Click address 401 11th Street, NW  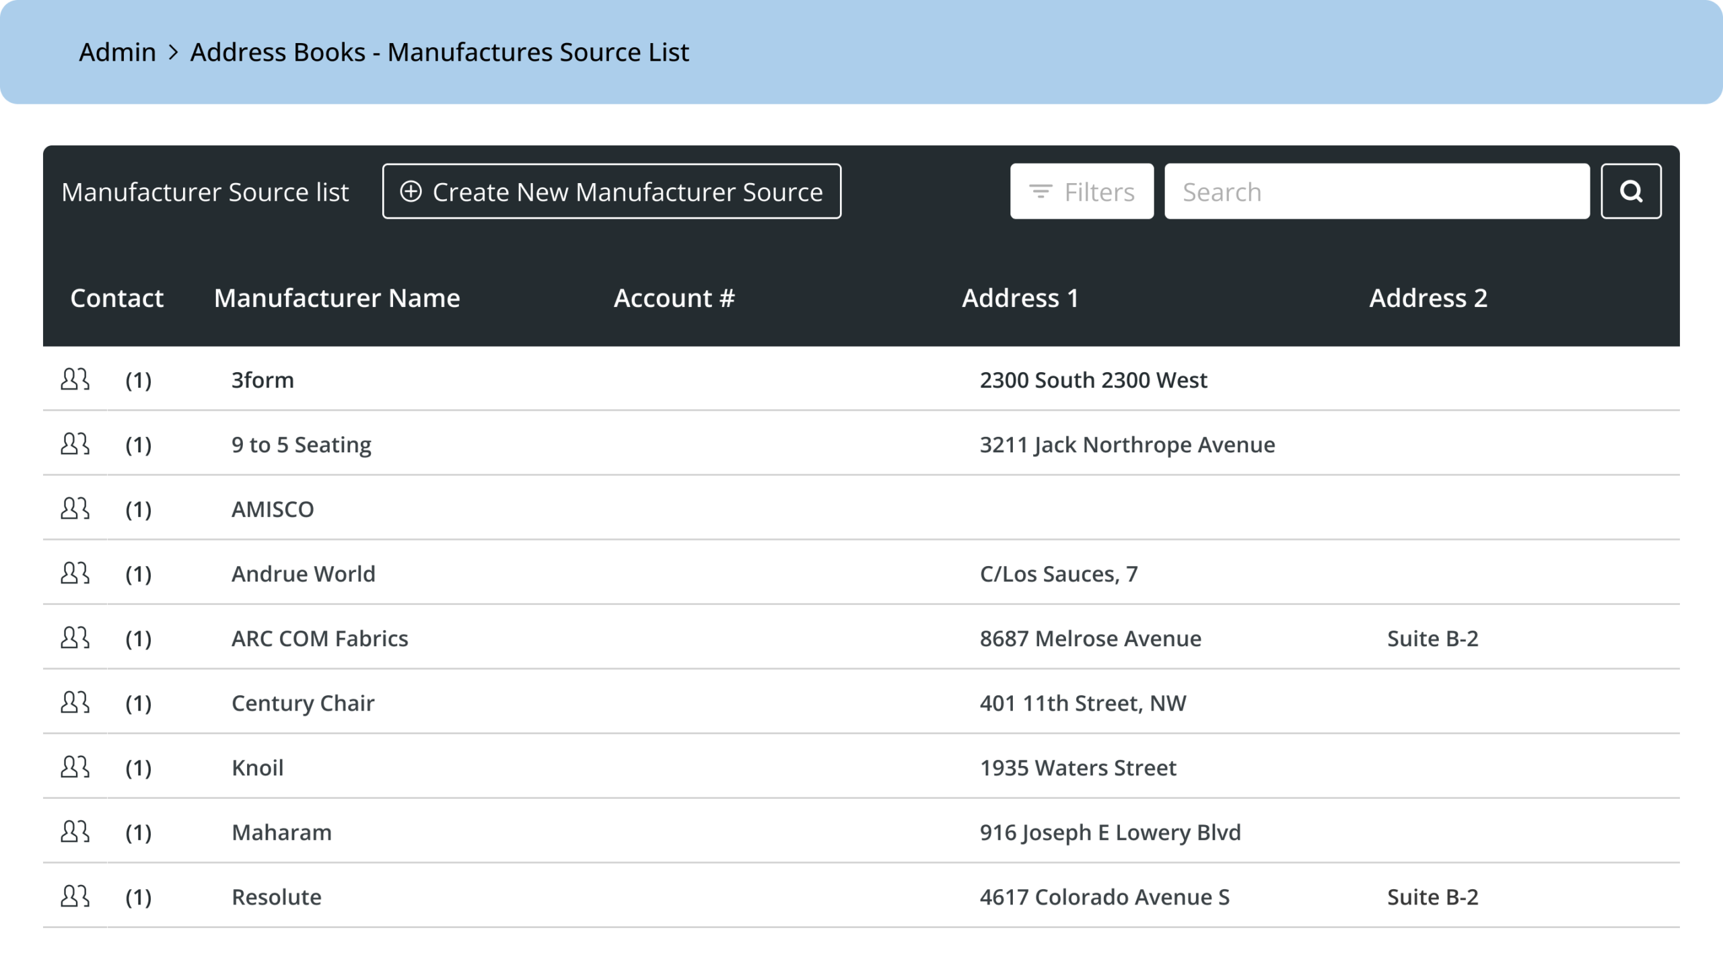[x=1083, y=703]
